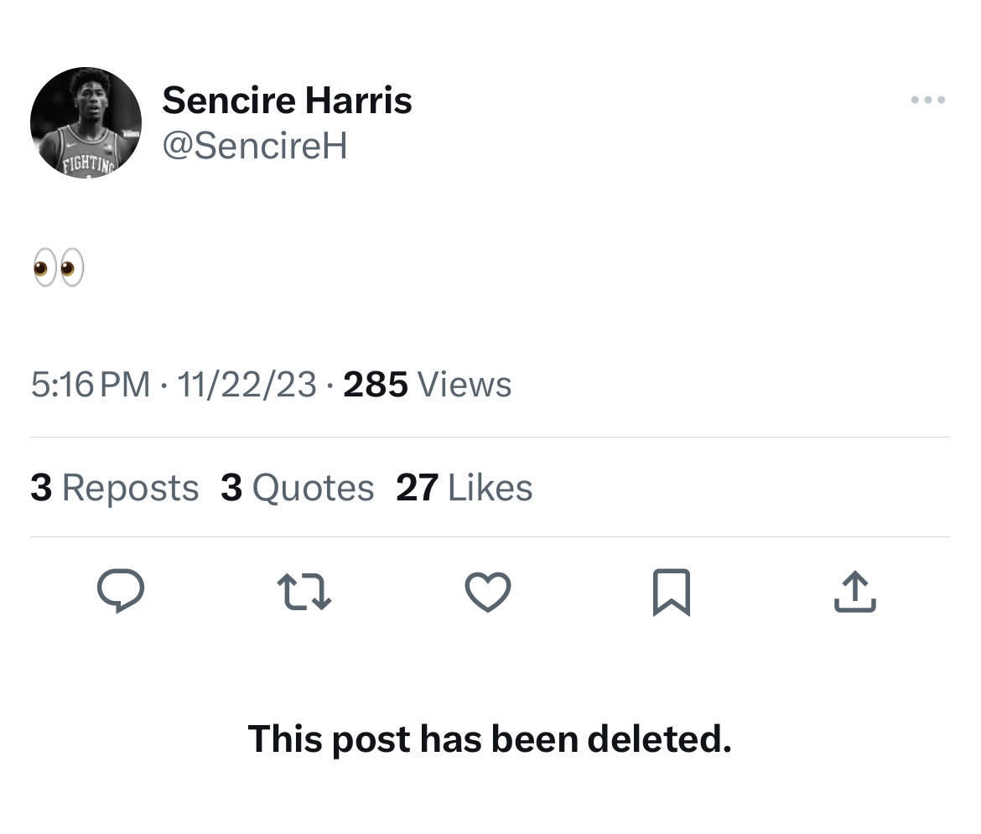981x834 pixels.
Task: Click the 5:16 PM timestamp
Action: pos(91,385)
